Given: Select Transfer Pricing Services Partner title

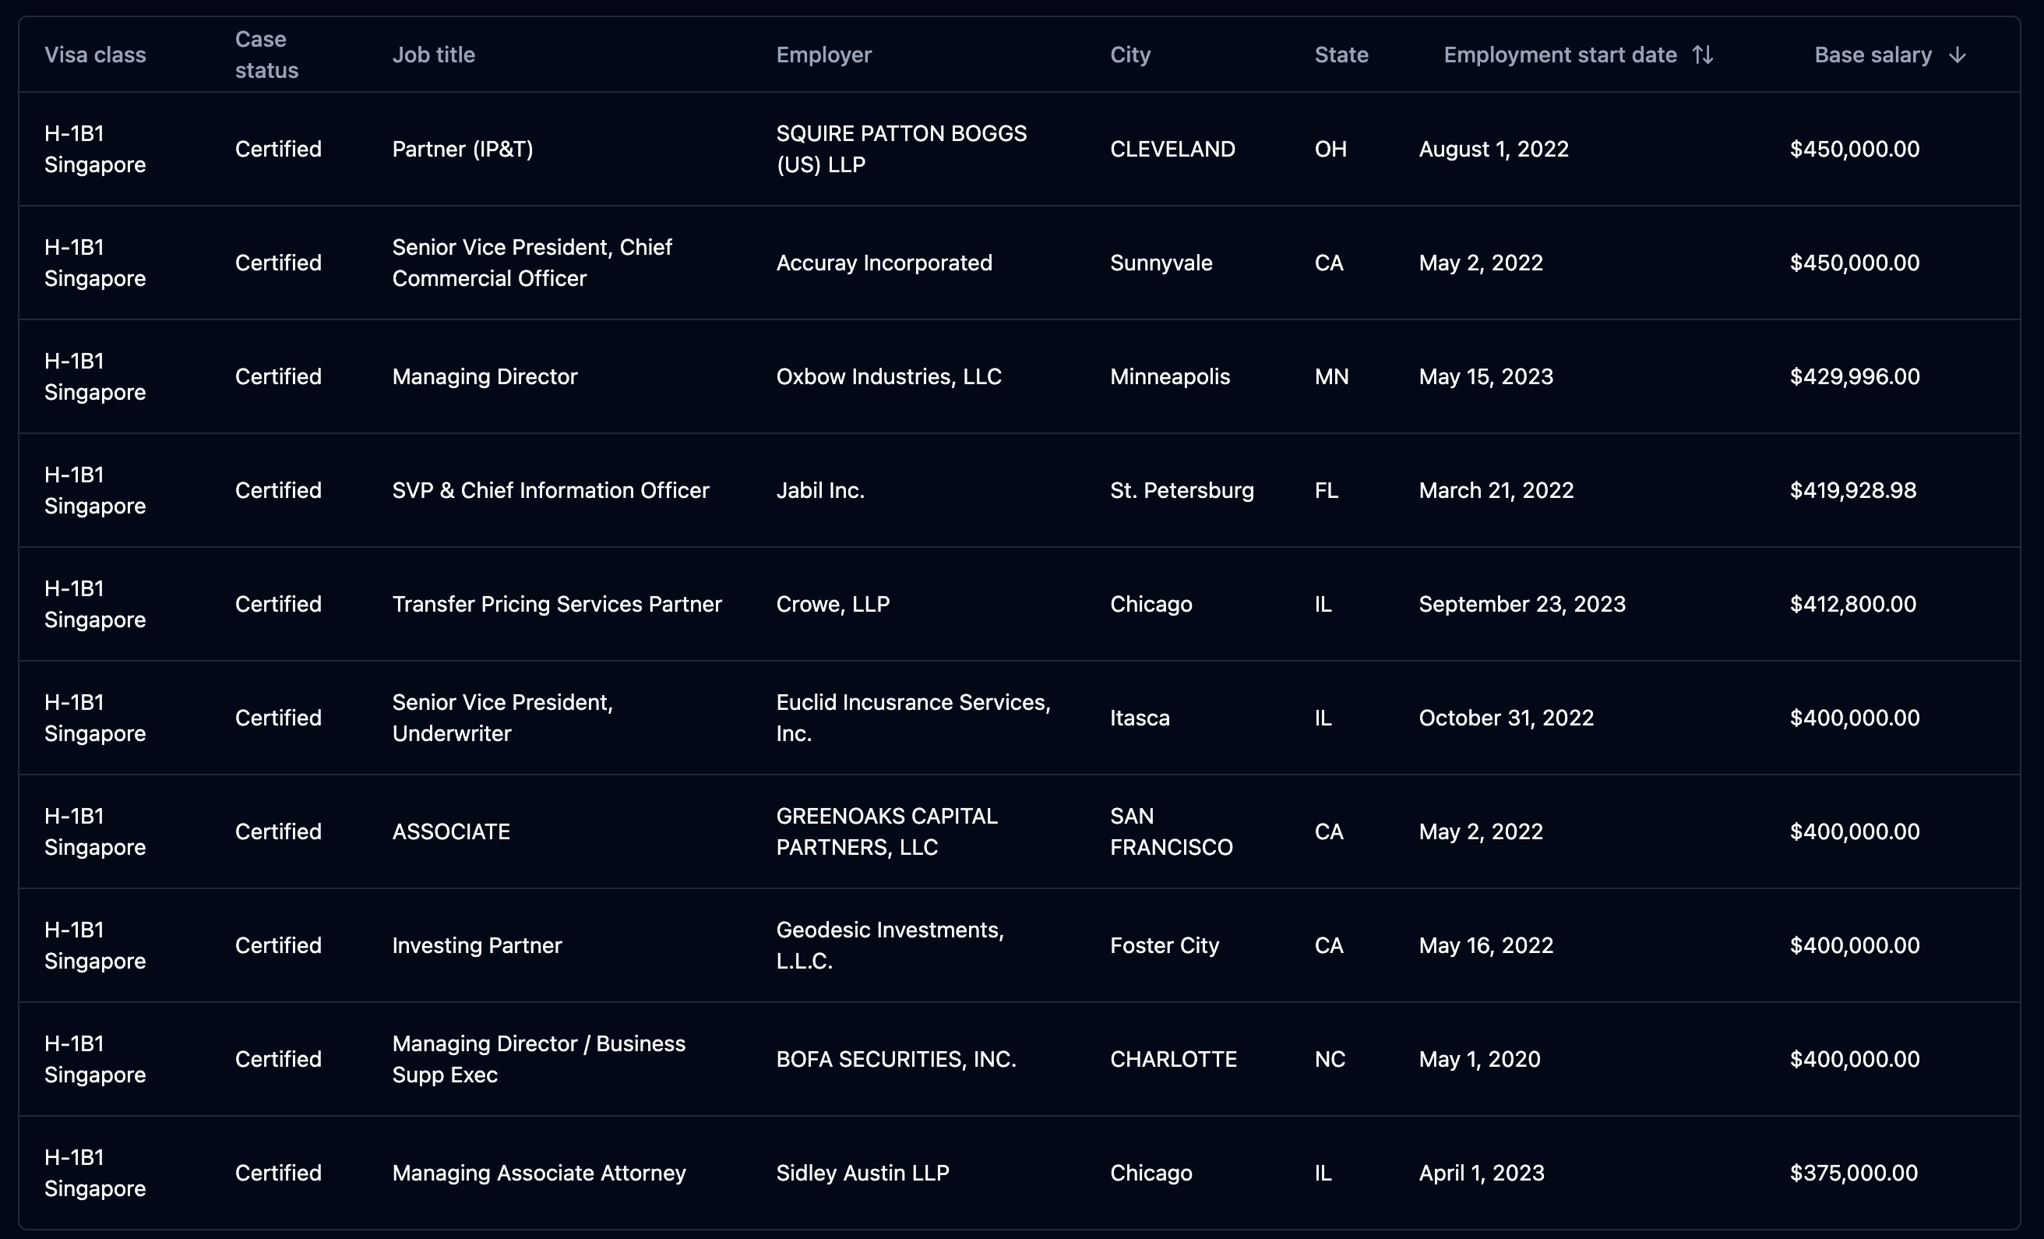Looking at the screenshot, I should pyautogui.click(x=557, y=604).
